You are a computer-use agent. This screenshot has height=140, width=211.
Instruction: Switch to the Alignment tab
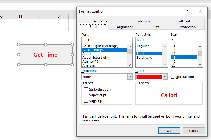(125, 27)
